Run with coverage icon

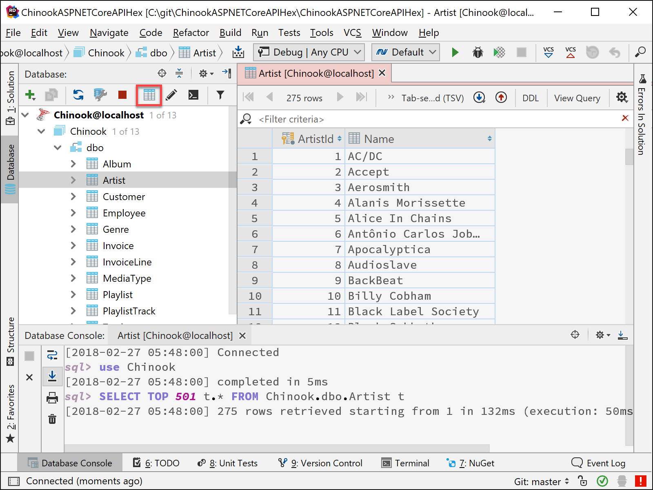coord(499,52)
